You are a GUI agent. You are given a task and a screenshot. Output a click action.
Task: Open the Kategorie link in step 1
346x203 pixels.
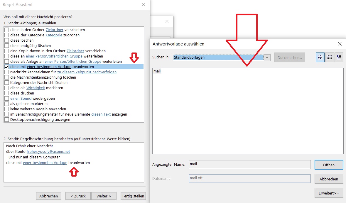(x=54, y=35)
